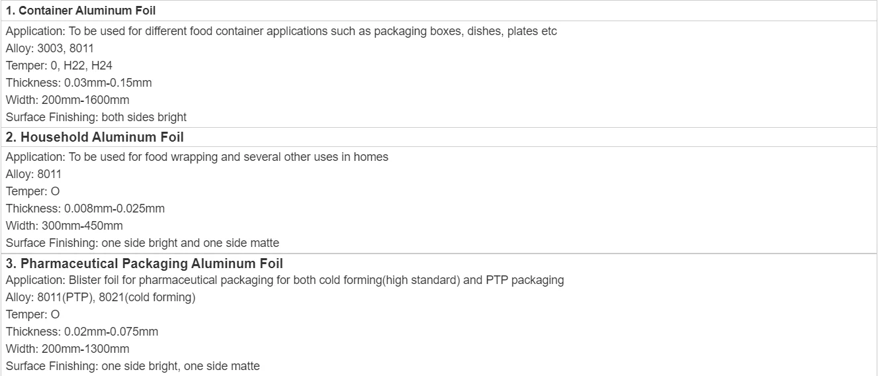Viewport: 878px width, 376px height.
Task: Click the 'Household Aluminum Foil' heading
Action: pyautogui.click(x=95, y=137)
